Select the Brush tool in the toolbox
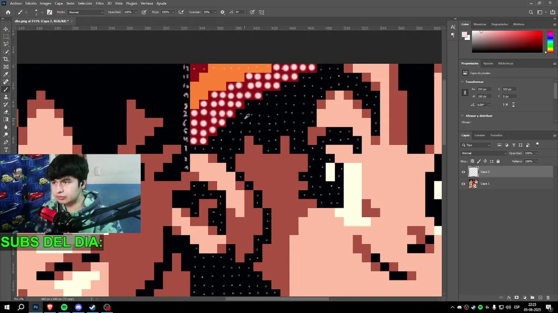Image resolution: width=558 pixels, height=313 pixels. click(x=6, y=89)
